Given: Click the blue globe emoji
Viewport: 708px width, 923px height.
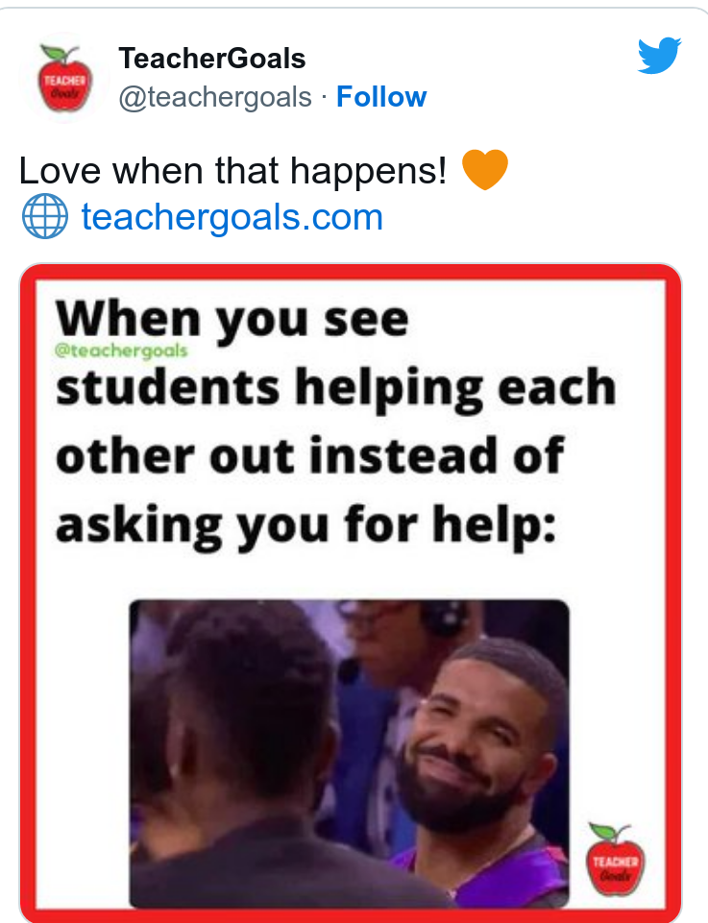Looking at the screenshot, I should 45,216.
